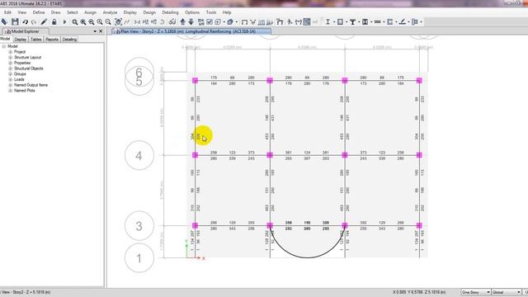Expand the Structural Objects tree node
528x297 pixels.
[x=11, y=68]
